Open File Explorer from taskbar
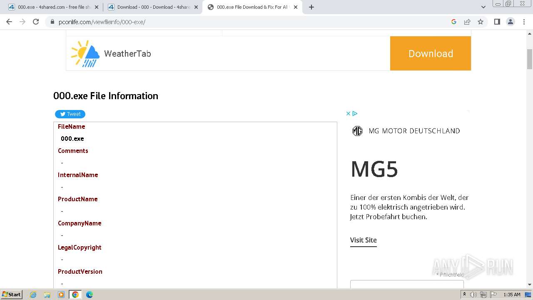Screen dimensions: 533x300 (47, 295)
